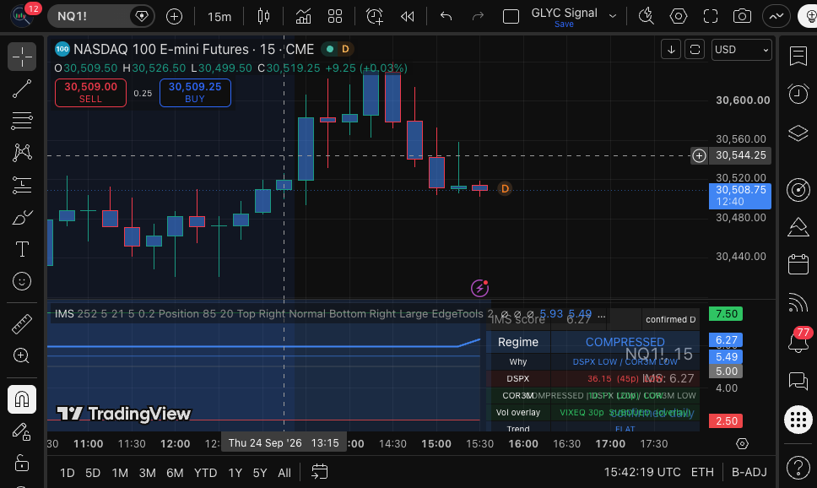Show notifications with the 77 badge
Image resolution: width=817 pixels, height=488 pixels.
(798, 341)
